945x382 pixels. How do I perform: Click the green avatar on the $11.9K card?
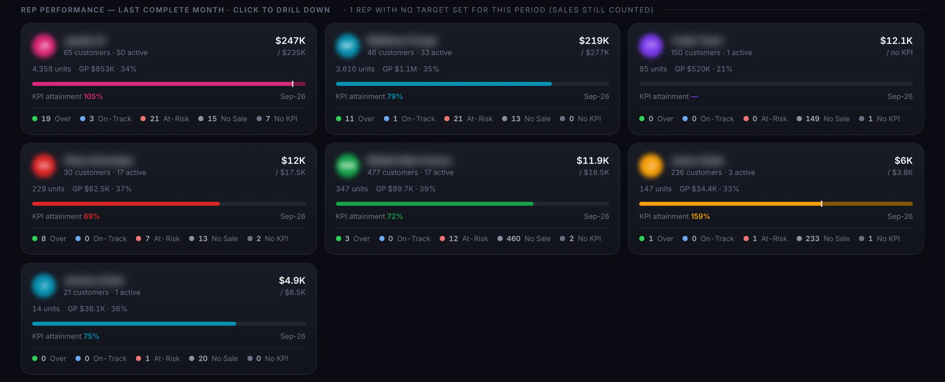pos(347,165)
